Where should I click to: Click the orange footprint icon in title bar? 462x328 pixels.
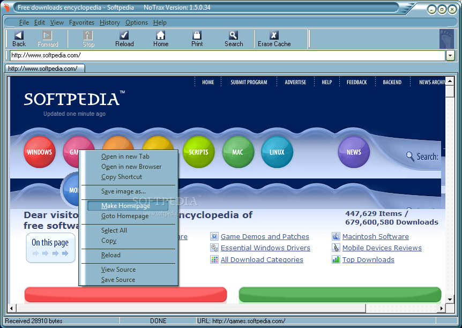6,8
